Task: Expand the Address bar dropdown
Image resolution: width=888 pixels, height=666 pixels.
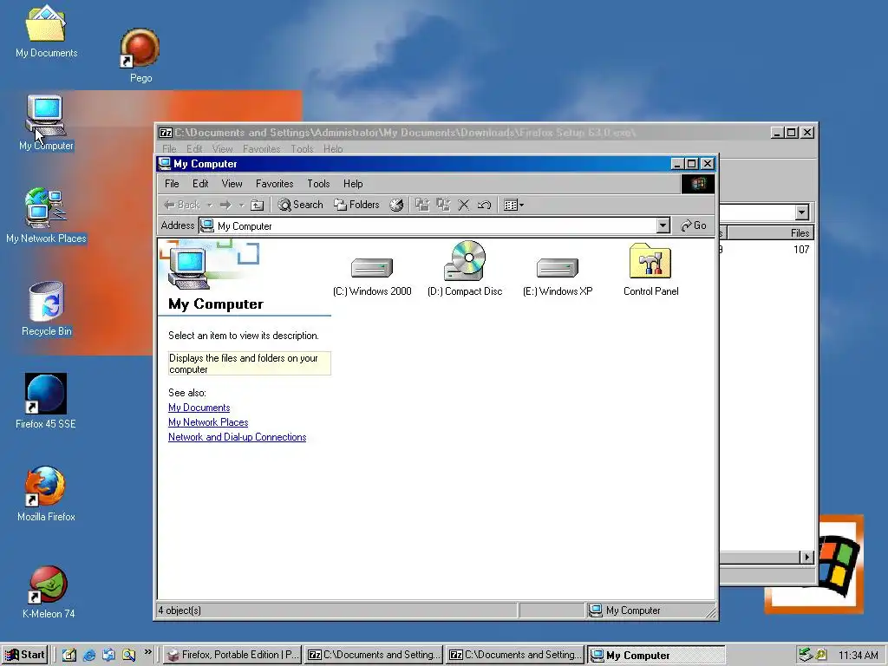Action: [x=663, y=226]
